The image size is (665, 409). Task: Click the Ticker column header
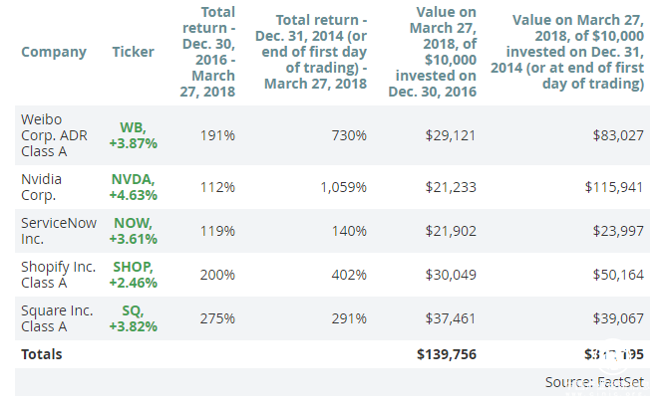click(133, 52)
